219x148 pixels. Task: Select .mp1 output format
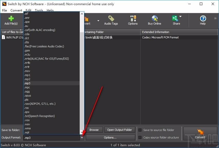click(x=51, y=75)
